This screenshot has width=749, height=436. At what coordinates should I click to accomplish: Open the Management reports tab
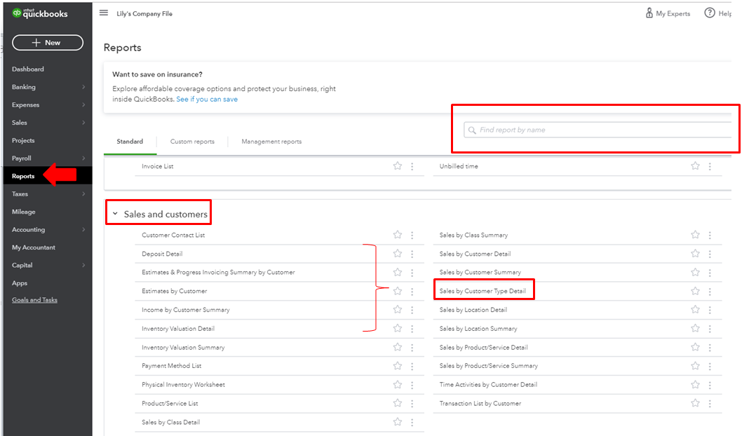271,141
